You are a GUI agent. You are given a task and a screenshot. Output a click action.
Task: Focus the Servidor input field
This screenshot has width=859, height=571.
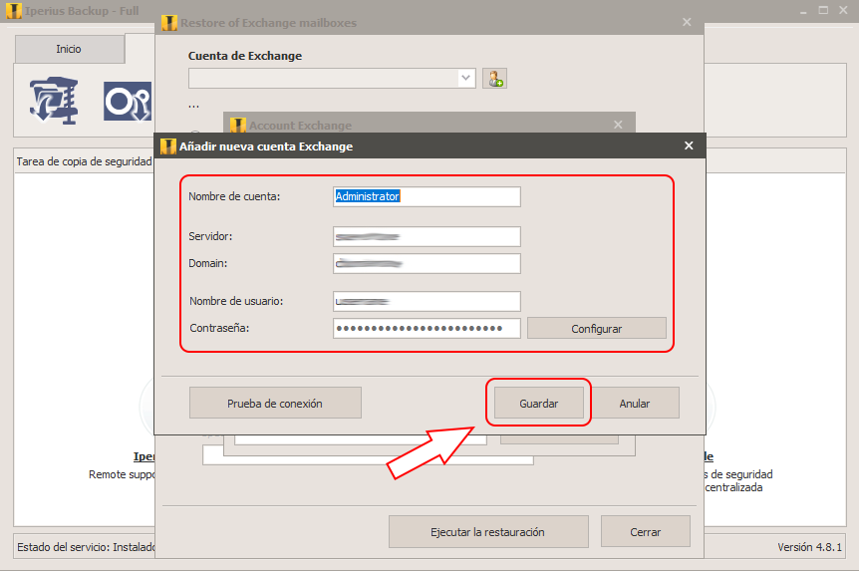click(427, 237)
